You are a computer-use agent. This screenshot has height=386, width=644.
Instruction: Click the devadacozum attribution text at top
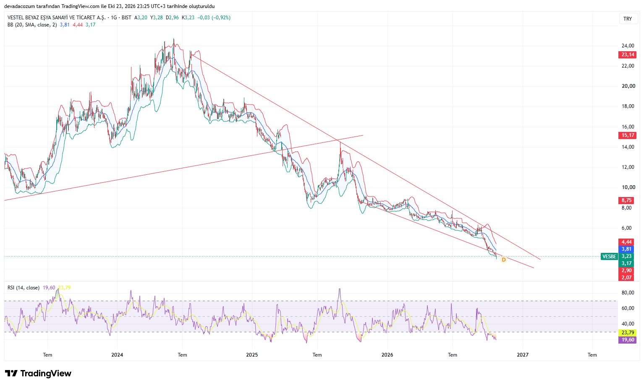(x=109, y=6)
